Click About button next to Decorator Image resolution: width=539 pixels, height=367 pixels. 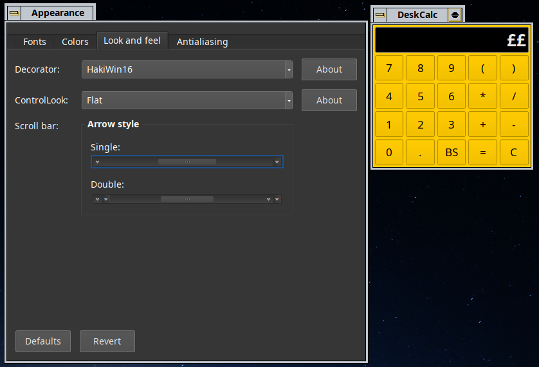coord(329,69)
